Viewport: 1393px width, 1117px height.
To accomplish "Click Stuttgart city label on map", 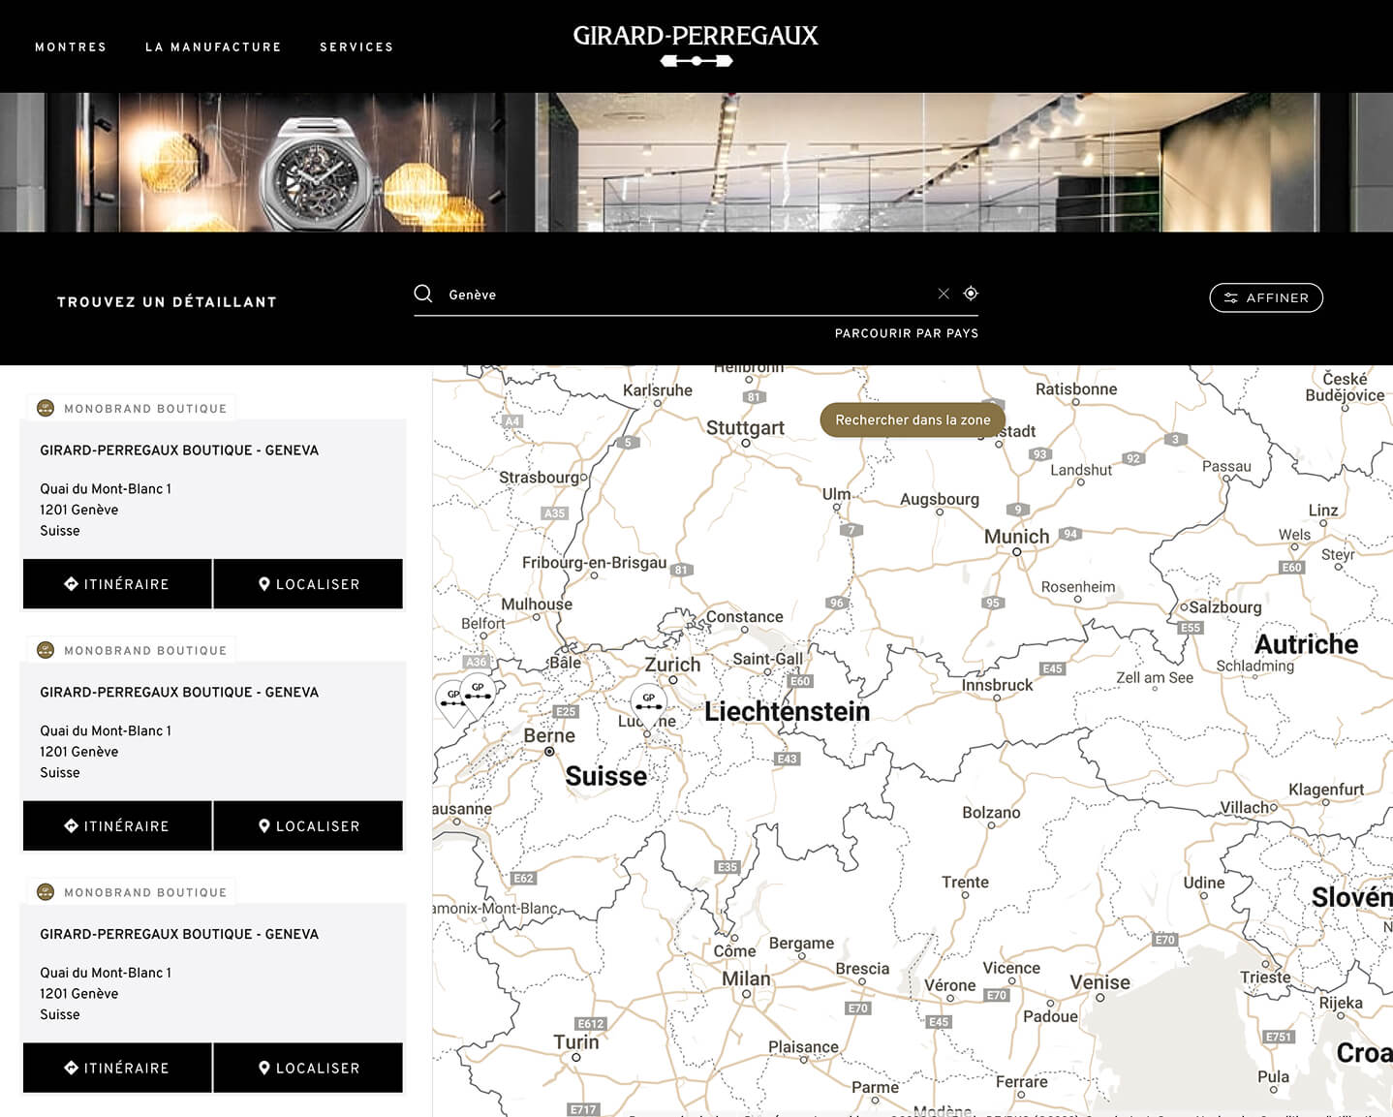I will (x=745, y=427).
